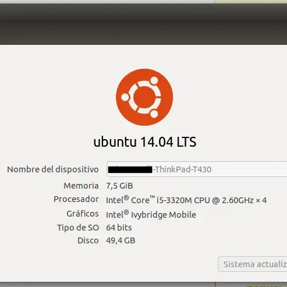Screen dimensions: 287x287
Task: Select the 64 bits value
Action: (119, 228)
